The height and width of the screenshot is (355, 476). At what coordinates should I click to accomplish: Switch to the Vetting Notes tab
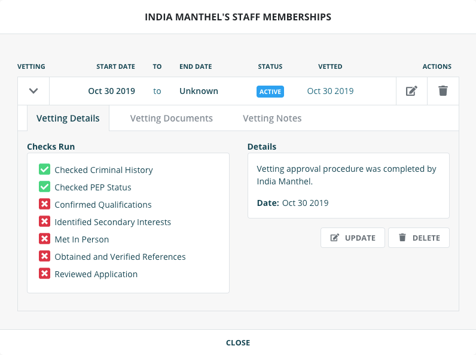[272, 119]
